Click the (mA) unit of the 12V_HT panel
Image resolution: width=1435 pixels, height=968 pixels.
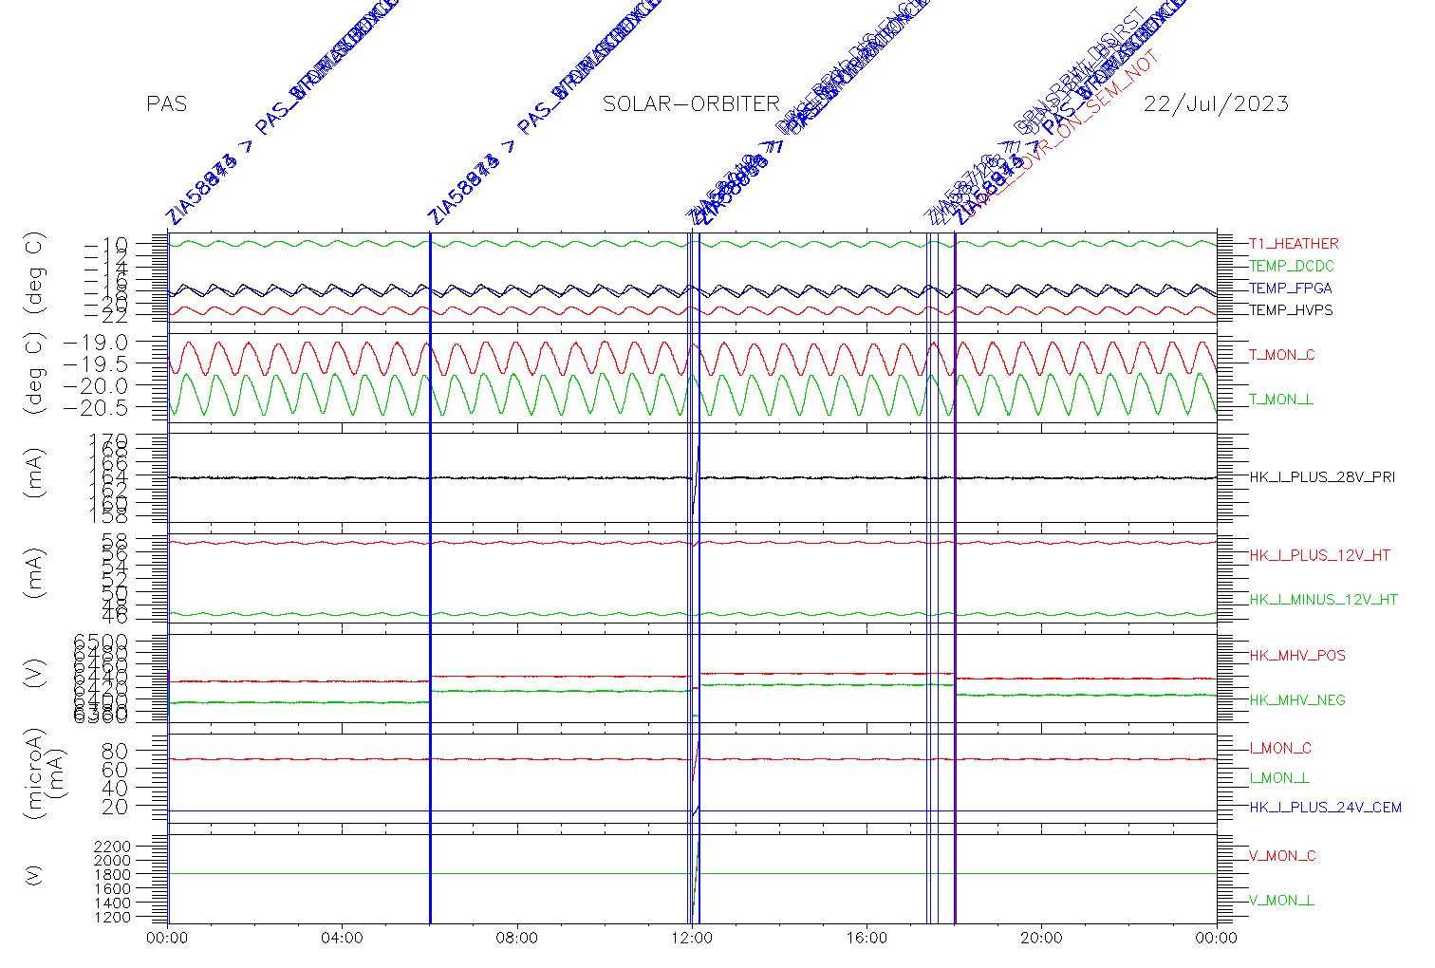(35, 574)
